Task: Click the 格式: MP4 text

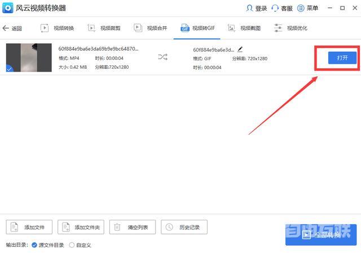Action: [69, 58]
